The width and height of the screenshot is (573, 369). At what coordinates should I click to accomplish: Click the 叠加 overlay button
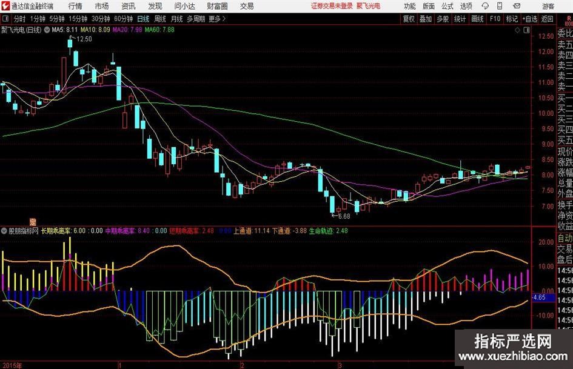point(426,19)
